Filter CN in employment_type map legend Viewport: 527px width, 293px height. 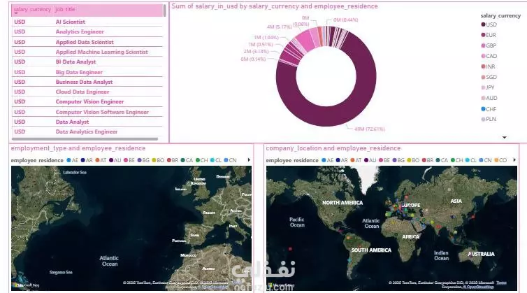coord(230,160)
